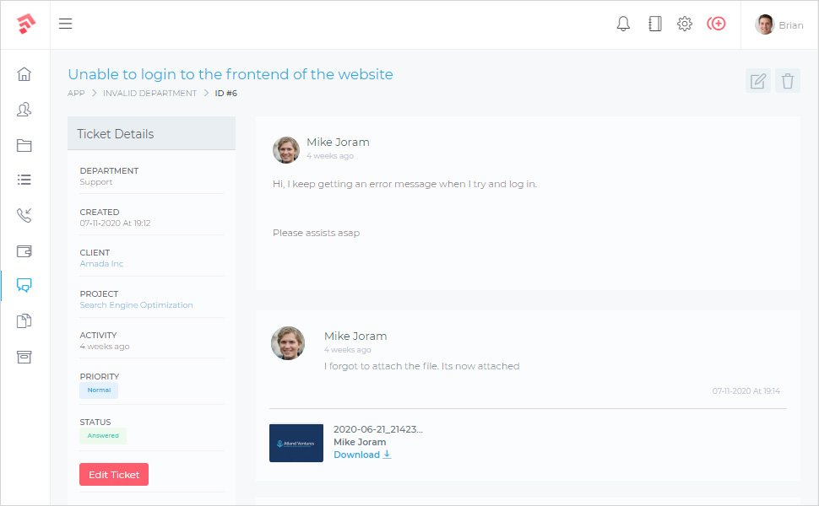The width and height of the screenshot is (819, 506).
Task: Open the notifications bell icon
Action: coord(623,24)
